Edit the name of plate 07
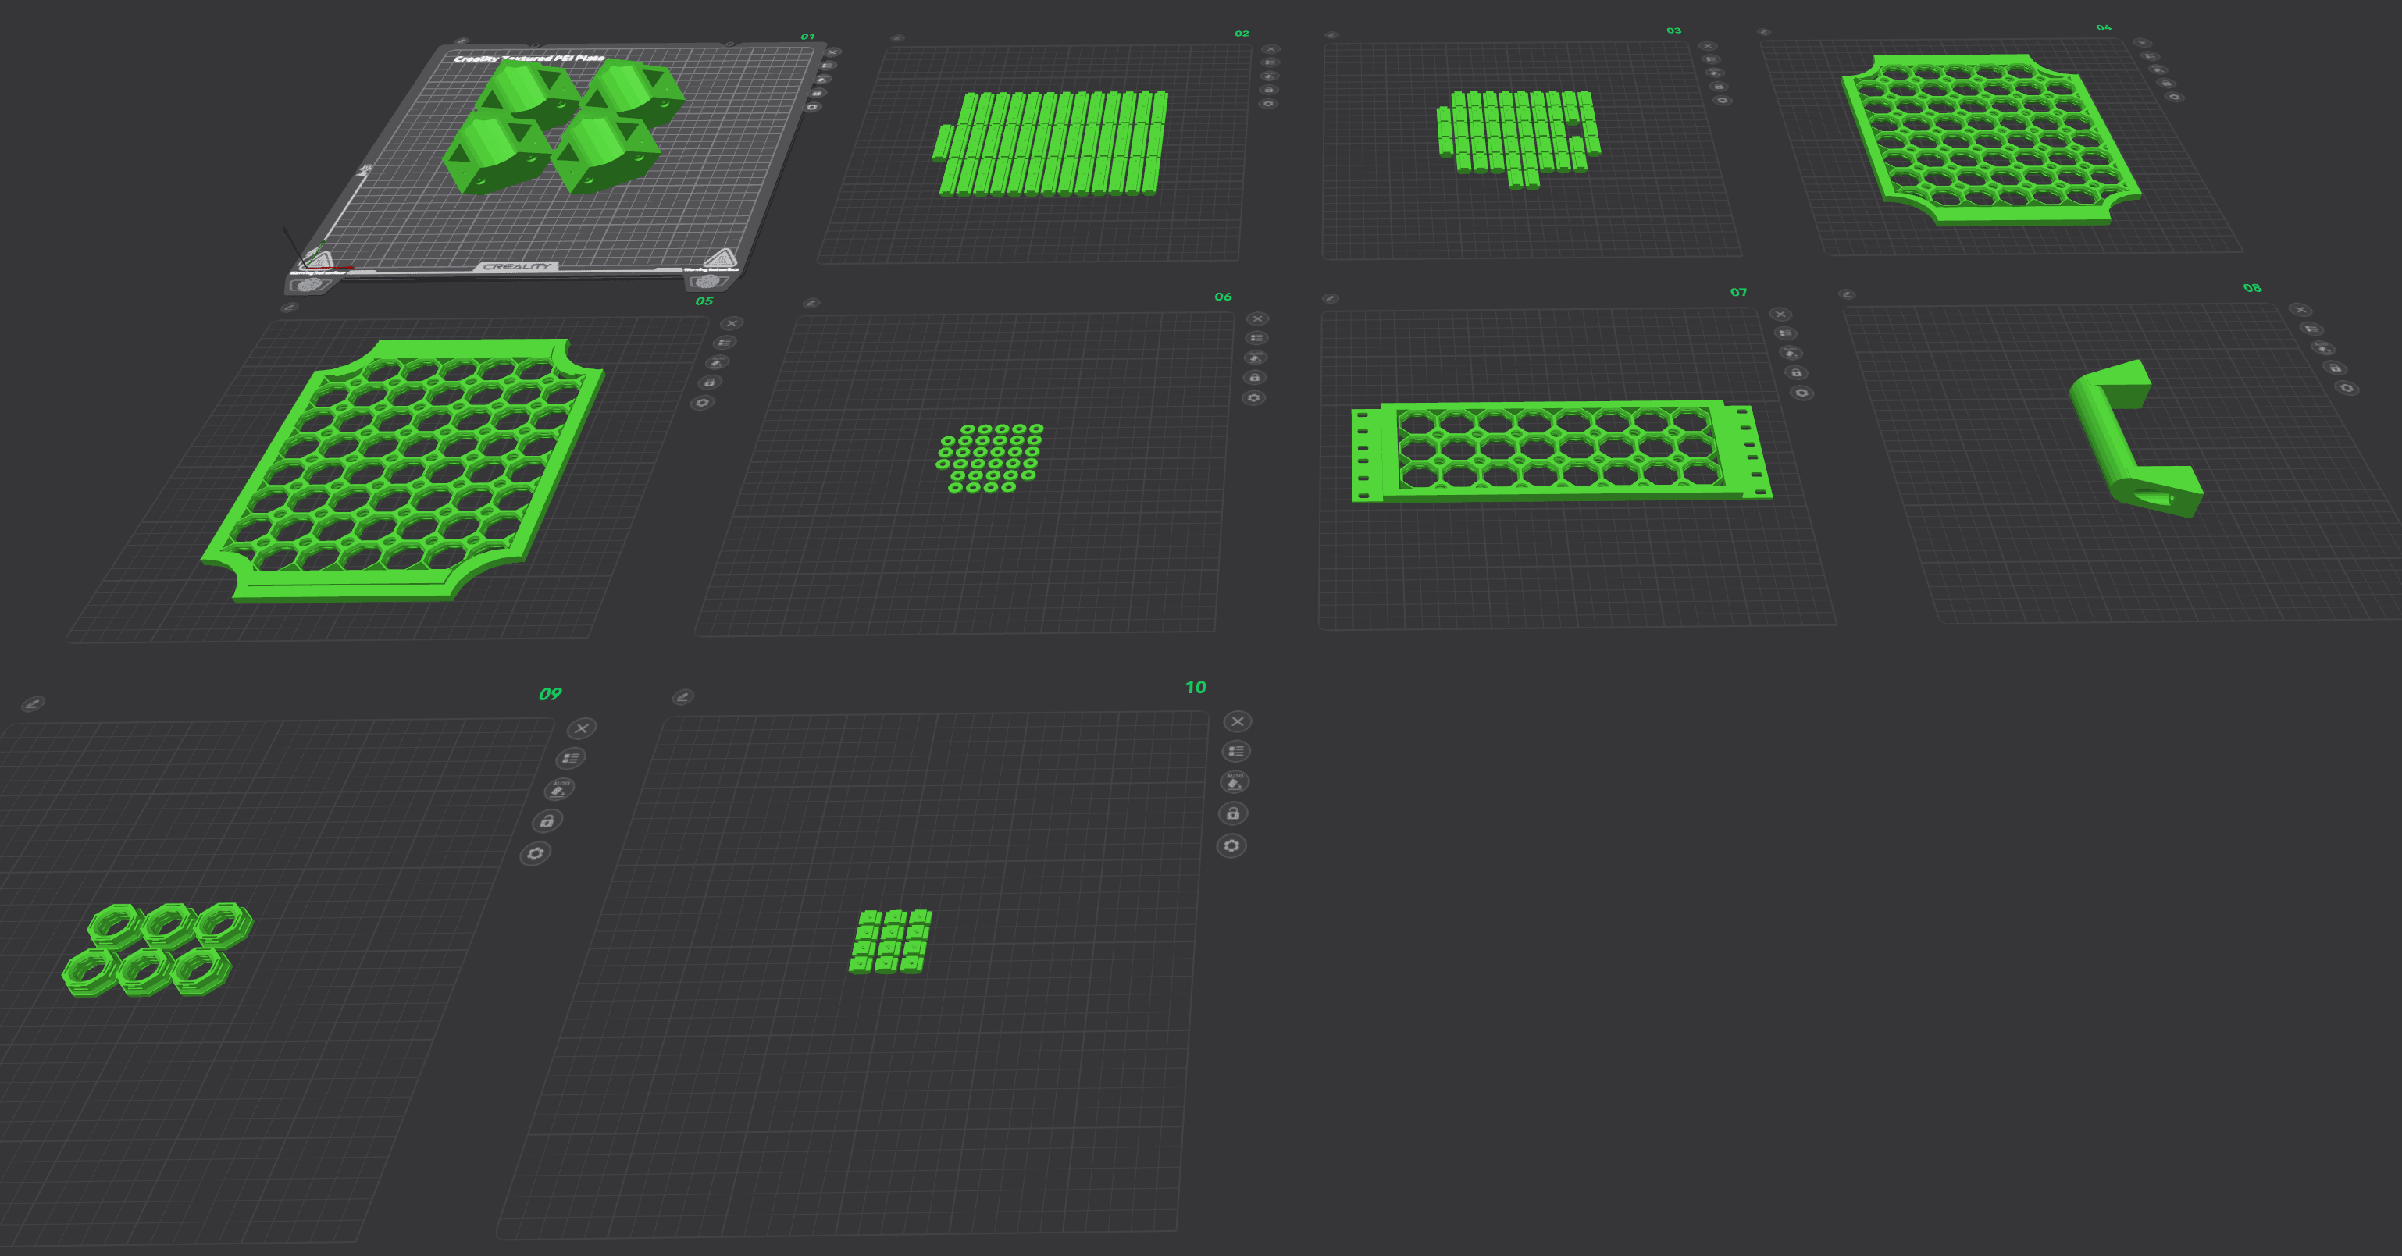2402x1256 pixels. 1331,298
